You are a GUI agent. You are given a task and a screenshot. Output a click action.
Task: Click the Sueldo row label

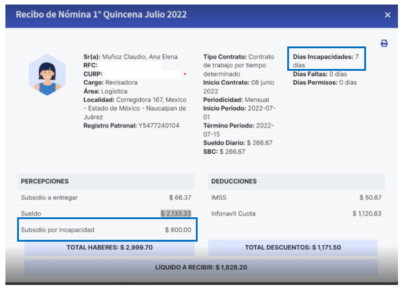(31, 214)
